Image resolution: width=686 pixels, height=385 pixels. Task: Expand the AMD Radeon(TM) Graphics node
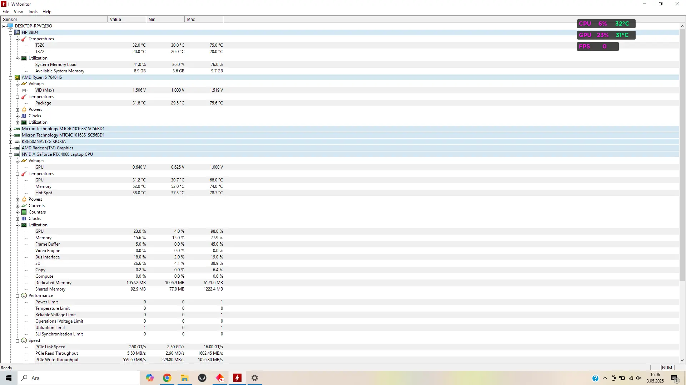(x=11, y=148)
